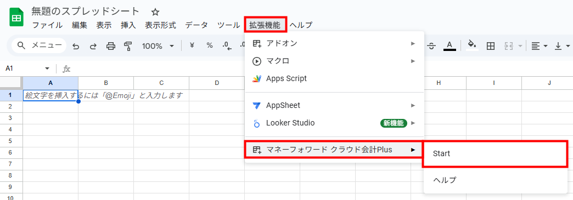This screenshot has height=200, width=573.
Task: Click the Apps Script colorful icon
Action: pos(257,78)
